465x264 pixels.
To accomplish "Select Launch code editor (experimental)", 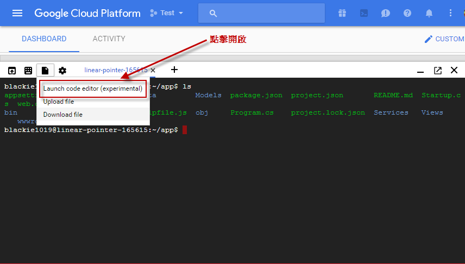I will pyautogui.click(x=92, y=89).
